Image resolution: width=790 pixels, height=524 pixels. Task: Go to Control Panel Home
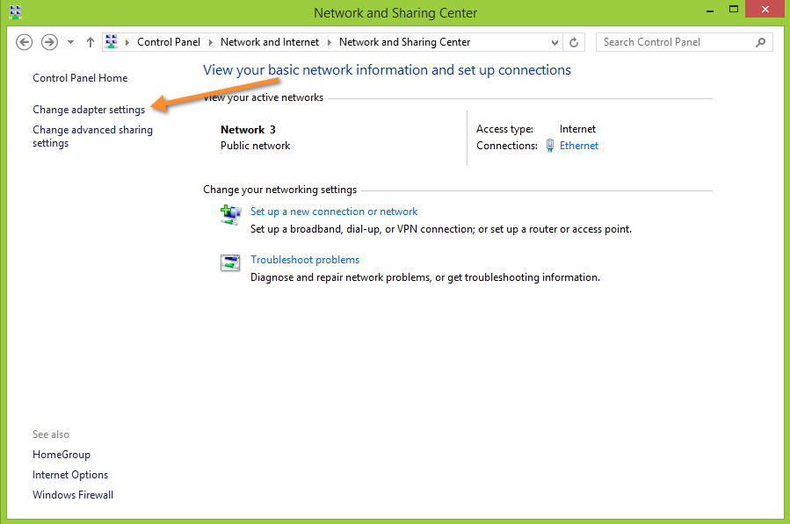(79, 77)
